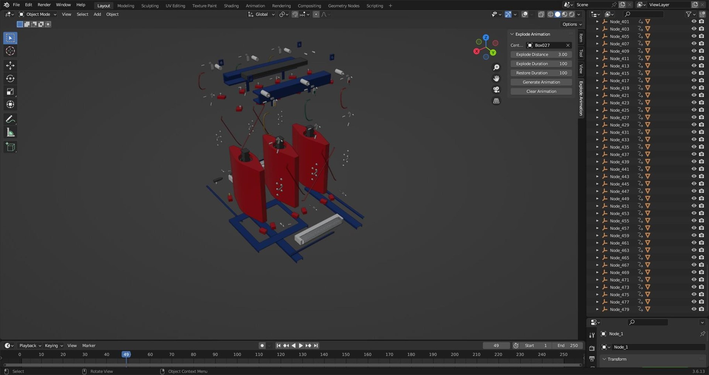The image size is (709, 375).
Task: Clear the Box027 center object field
Action: [568, 45]
